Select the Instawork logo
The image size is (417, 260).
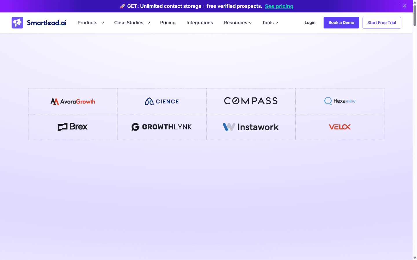coord(251,127)
